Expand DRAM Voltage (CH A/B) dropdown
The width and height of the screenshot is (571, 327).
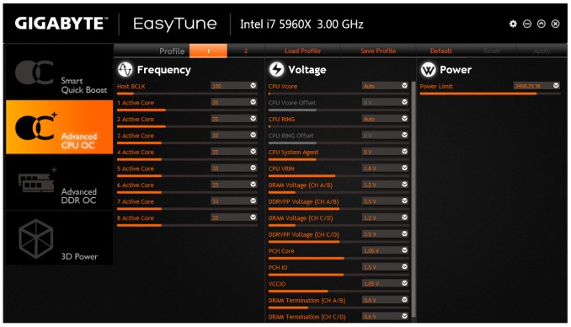(404, 185)
